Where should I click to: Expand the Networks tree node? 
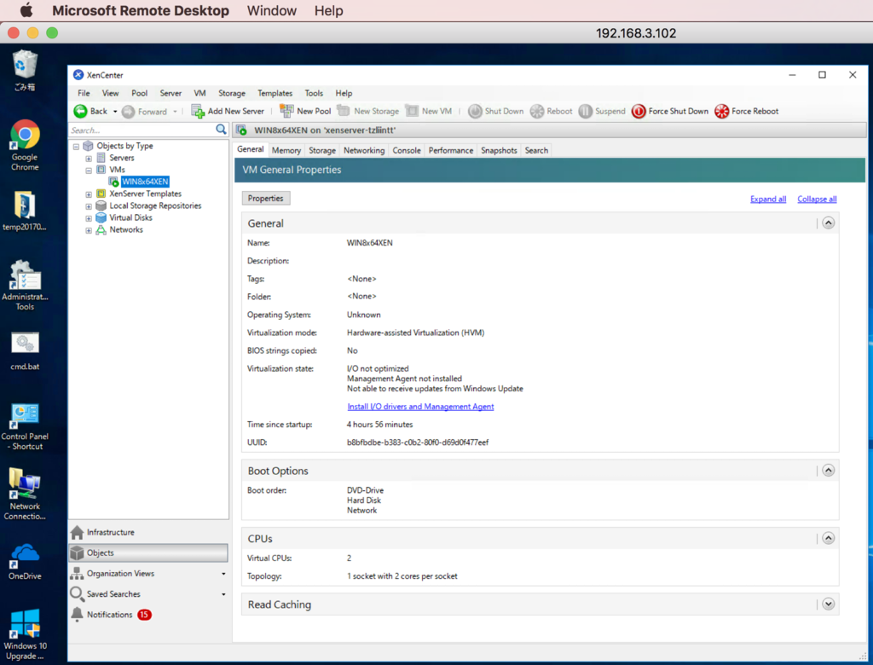pyautogui.click(x=89, y=230)
